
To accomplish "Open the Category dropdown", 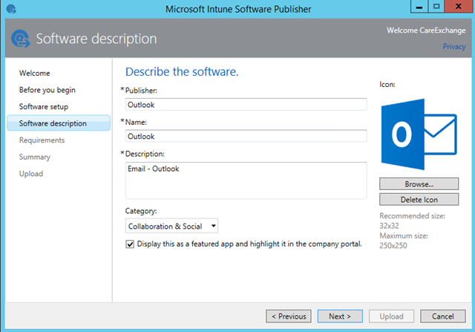I will click(171, 227).
